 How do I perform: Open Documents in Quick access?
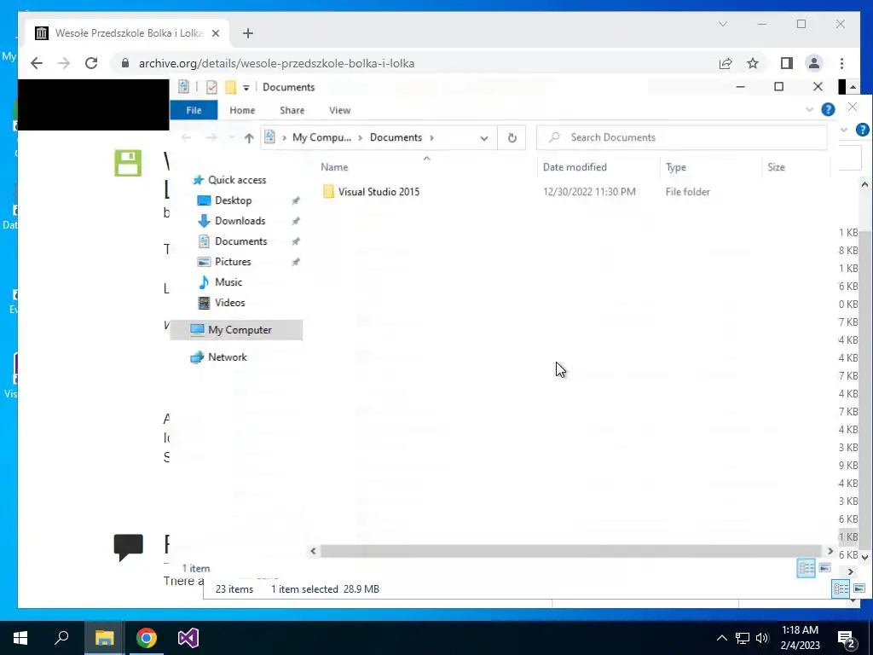233,241
